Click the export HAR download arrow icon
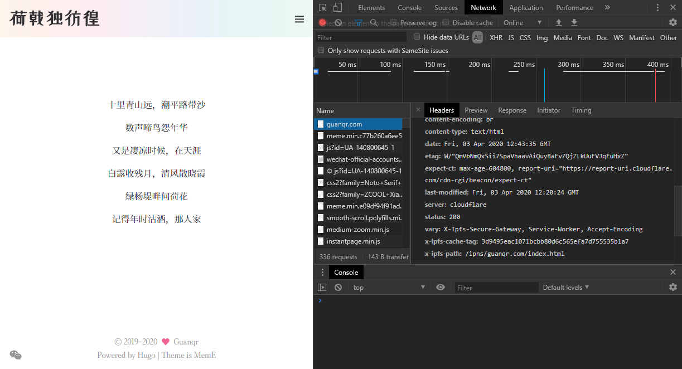682x369 pixels. (x=574, y=22)
